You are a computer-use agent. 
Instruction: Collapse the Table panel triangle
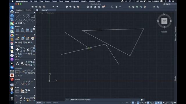[x=15, y=88]
